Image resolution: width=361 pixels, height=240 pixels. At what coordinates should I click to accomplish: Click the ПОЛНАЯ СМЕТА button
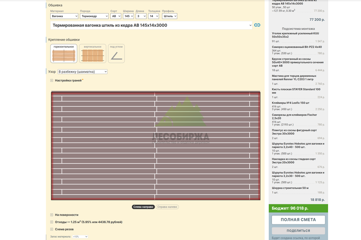298,220
